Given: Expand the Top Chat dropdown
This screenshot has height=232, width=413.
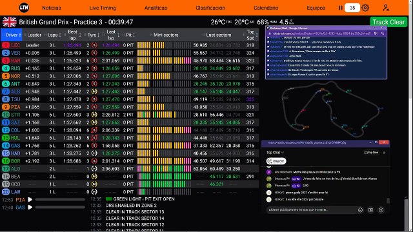Looking at the screenshot, I should click(x=275, y=152).
